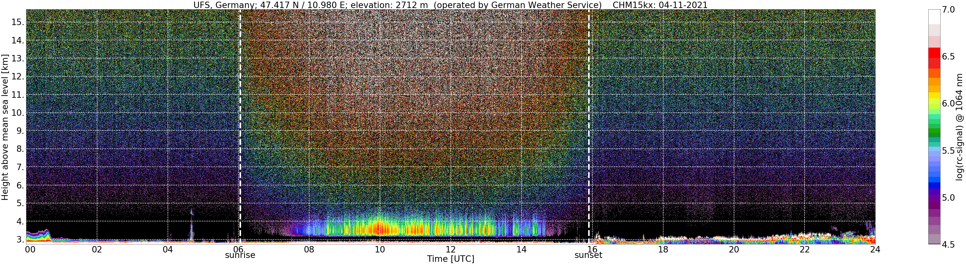Click the height tick '13.'

click(x=17, y=59)
